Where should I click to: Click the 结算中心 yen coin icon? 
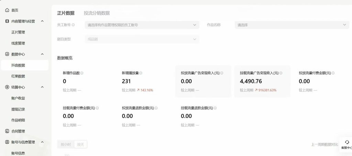pyautogui.click(x=7, y=87)
